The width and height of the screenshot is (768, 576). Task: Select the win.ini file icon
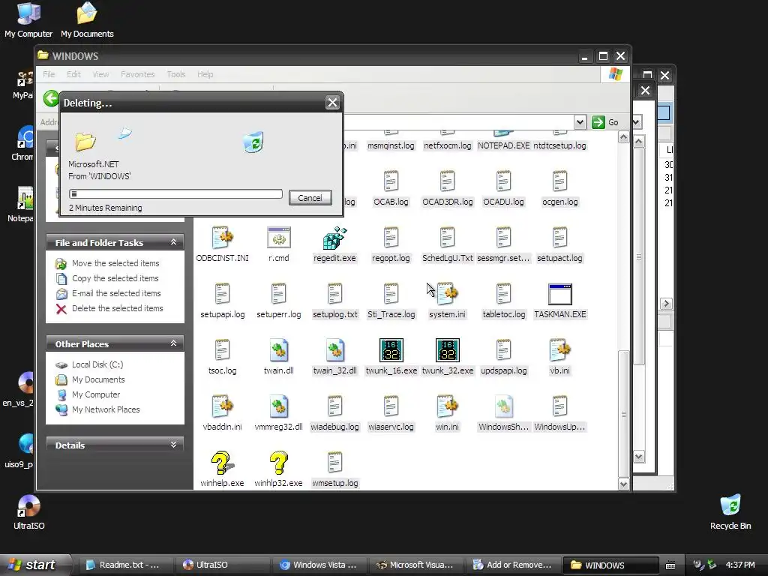click(448, 407)
